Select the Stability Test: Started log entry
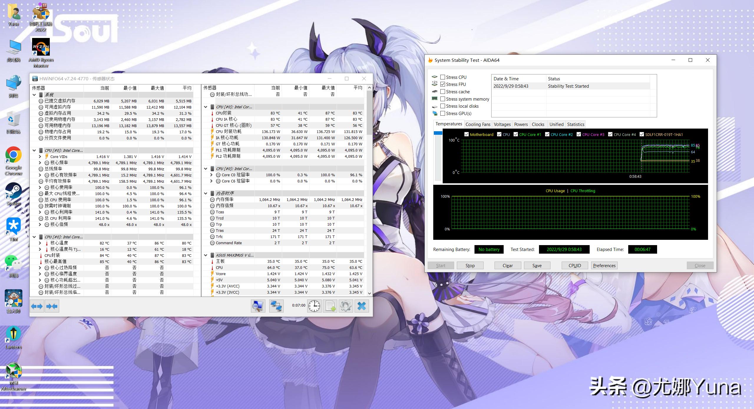This screenshot has height=409, width=754. [568, 86]
